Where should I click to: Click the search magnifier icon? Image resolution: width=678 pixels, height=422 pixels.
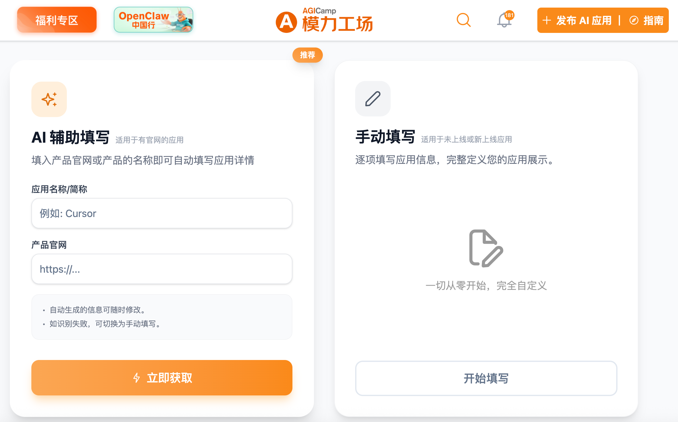coord(464,20)
